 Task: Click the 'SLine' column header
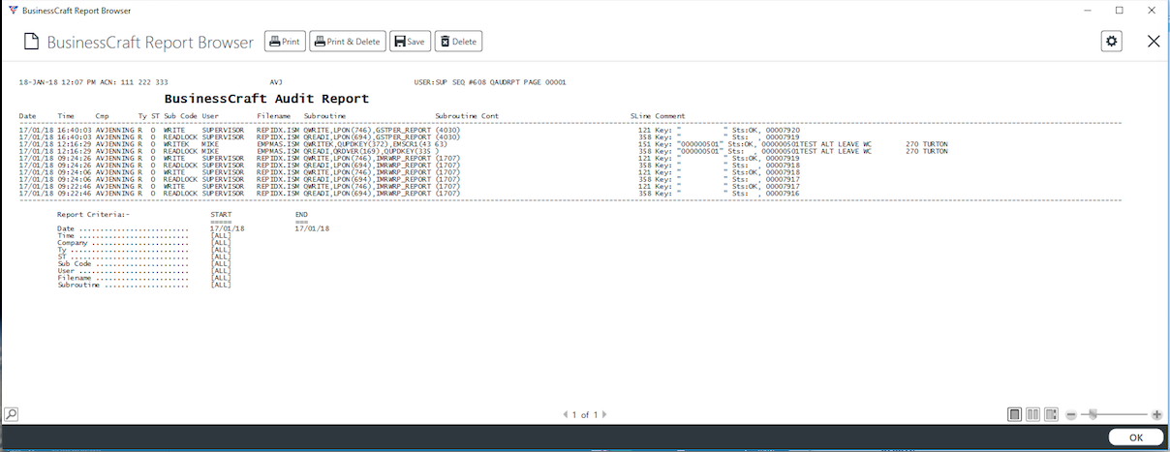point(640,116)
